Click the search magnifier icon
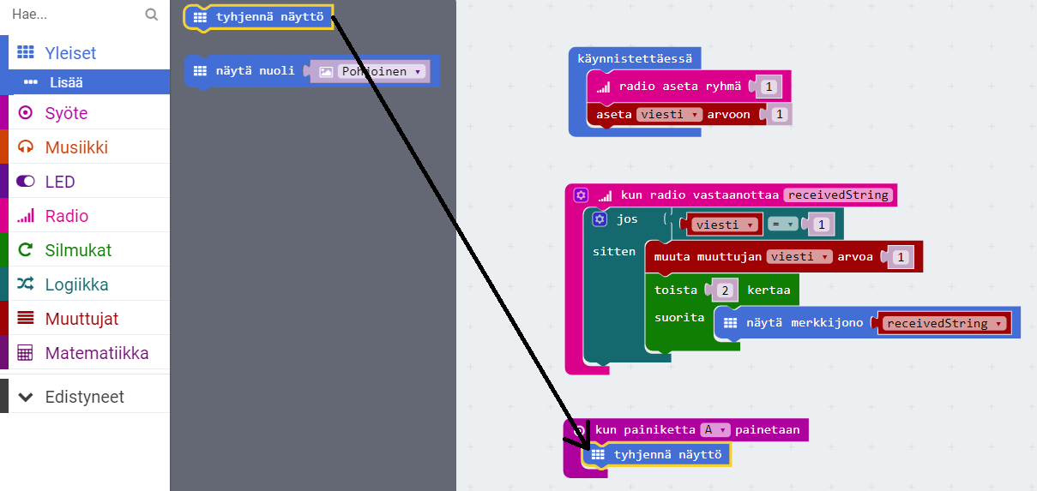Image resolution: width=1037 pixels, height=491 pixels. coord(152,15)
